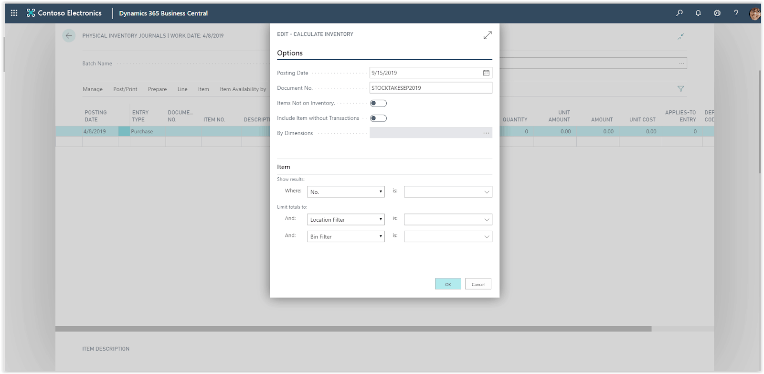This screenshot has height=374, width=764.
Task: Open the Post/Print menu
Action: coord(125,89)
